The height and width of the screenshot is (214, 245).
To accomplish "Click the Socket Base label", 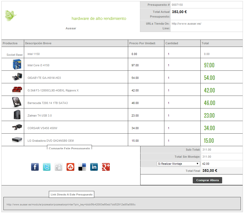I will [14, 55].
